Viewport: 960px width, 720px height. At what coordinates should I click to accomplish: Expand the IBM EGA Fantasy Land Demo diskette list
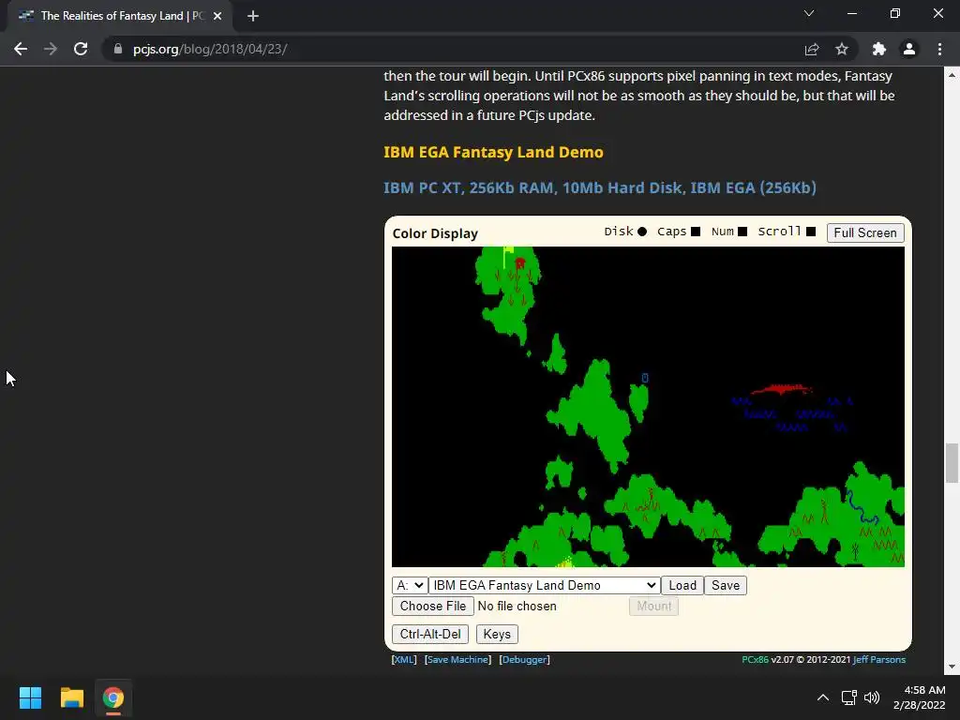click(545, 585)
